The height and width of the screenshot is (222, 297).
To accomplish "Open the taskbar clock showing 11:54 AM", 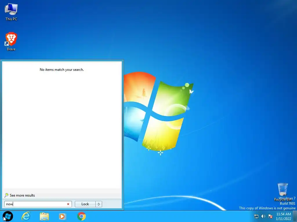I will (x=284, y=216).
